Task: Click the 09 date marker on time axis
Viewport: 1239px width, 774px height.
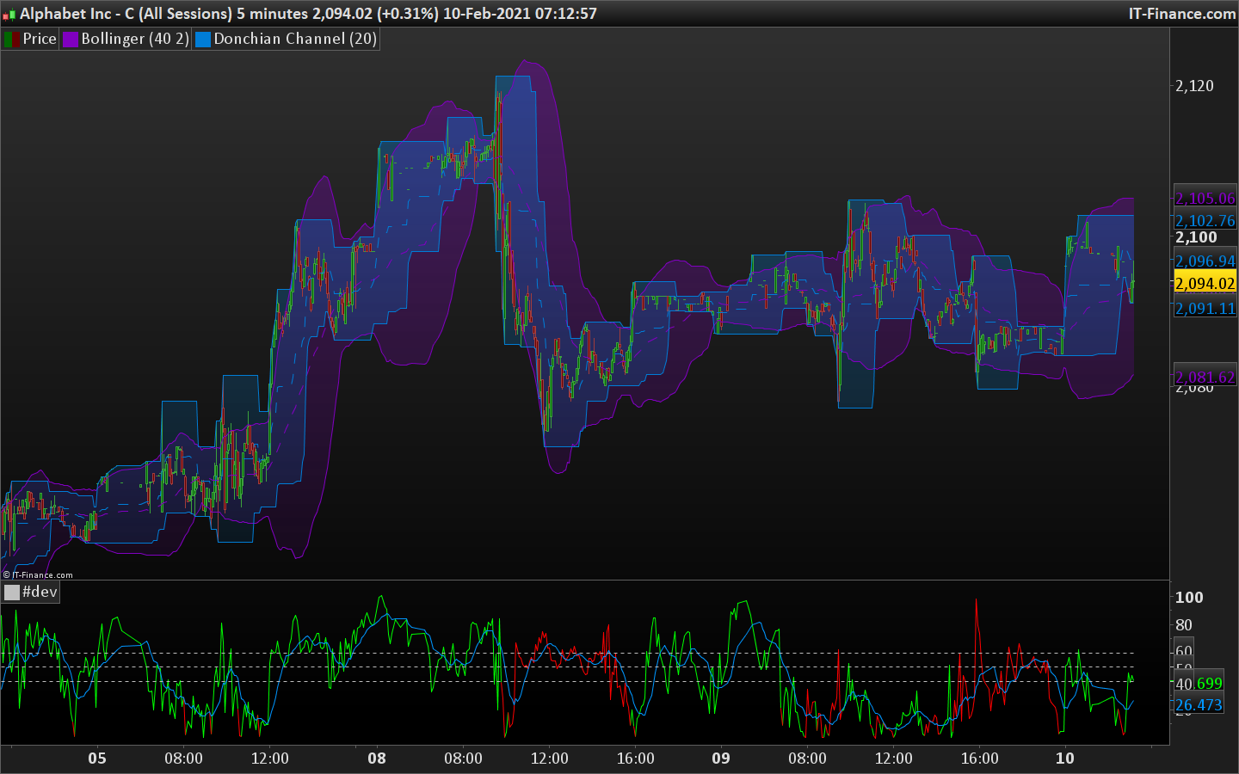Action: [721, 758]
